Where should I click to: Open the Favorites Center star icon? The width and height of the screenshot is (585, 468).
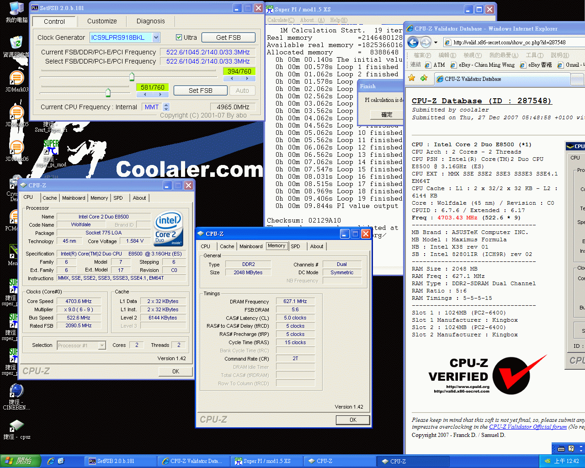(412, 78)
